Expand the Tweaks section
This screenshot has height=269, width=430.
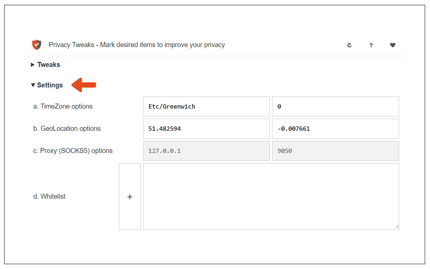click(x=45, y=65)
